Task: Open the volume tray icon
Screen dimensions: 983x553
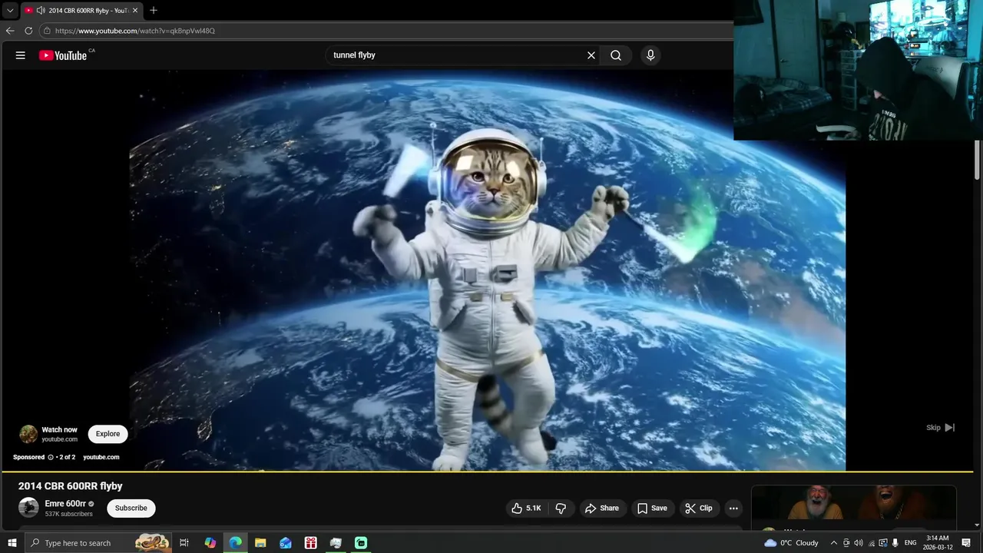Action: click(859, 543)
